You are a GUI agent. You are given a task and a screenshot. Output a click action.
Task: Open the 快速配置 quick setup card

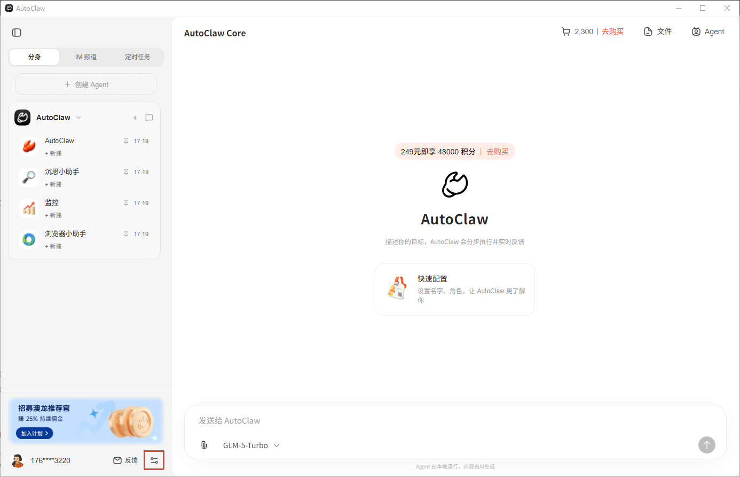click(455, 290)
